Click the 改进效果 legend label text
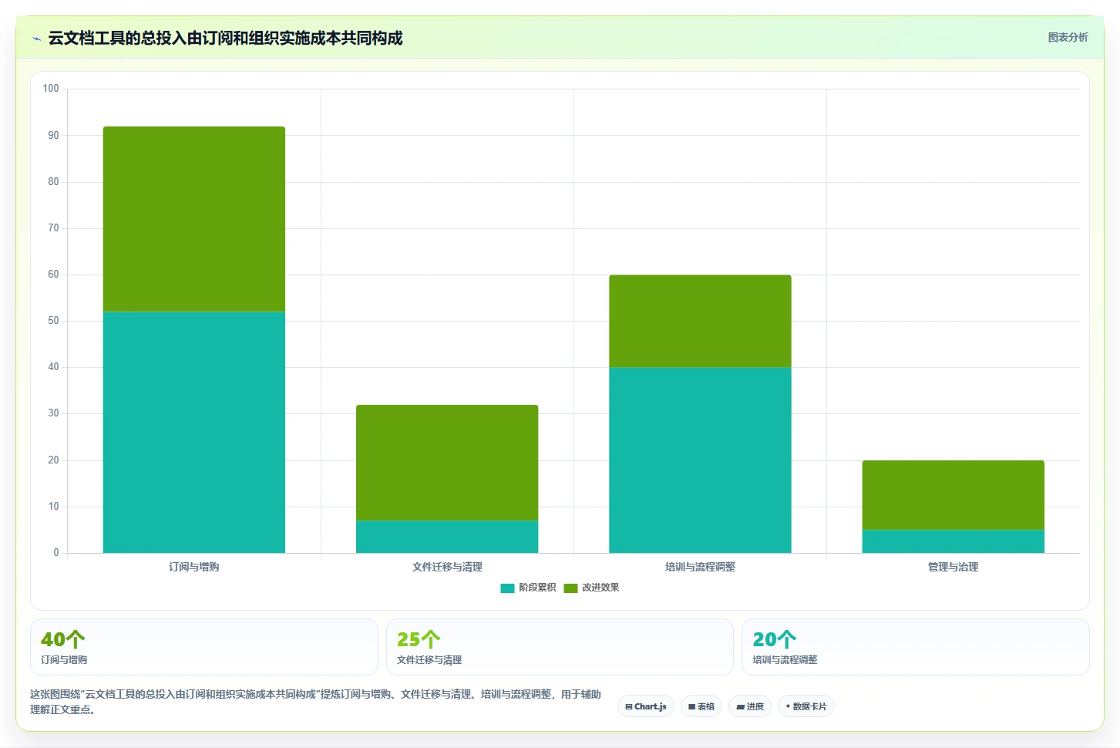 600,588
